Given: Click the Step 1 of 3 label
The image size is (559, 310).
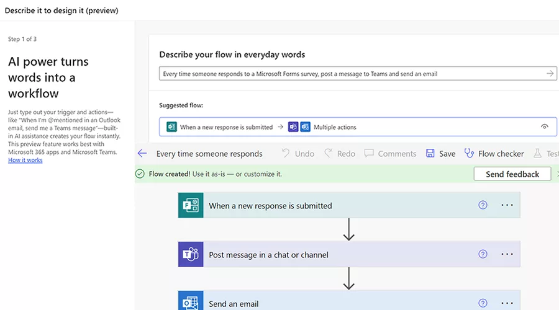Looking at the screenshot, I should 22,39.
